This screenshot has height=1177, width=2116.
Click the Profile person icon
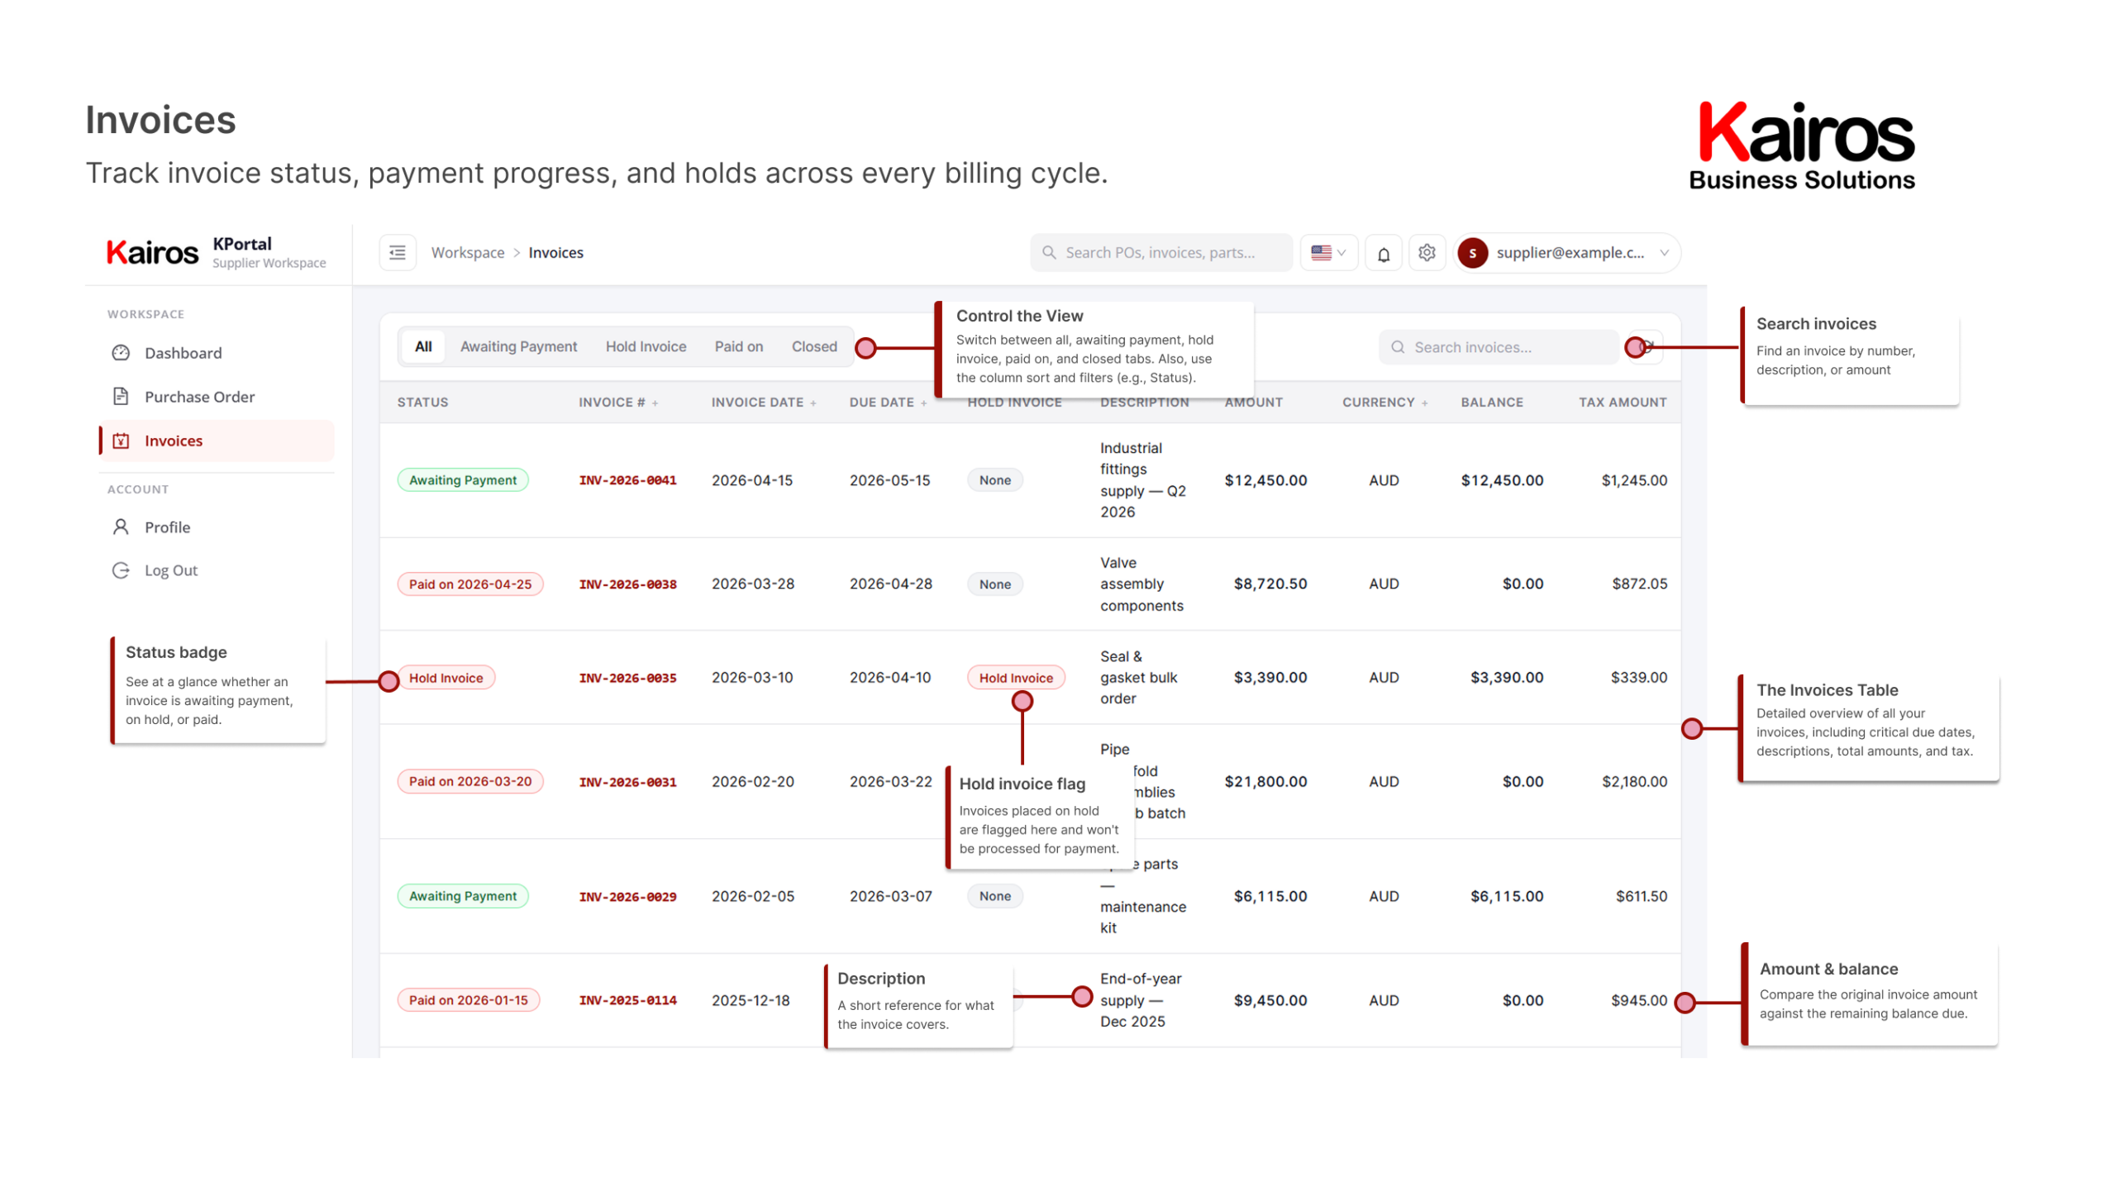pyautogui.click(x=121, y=527)
